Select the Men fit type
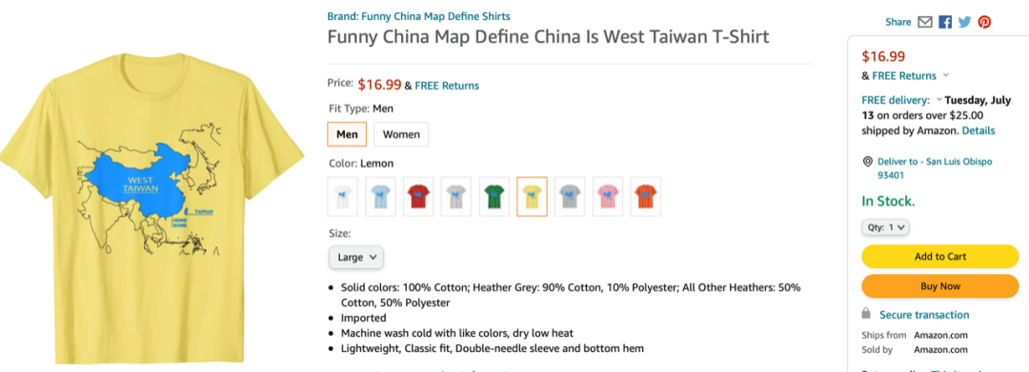The image size is (1029, 372). (347, 134)
